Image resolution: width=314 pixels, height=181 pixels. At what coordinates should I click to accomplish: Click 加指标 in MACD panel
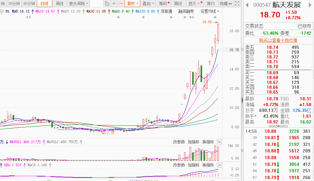click(193, 165)
